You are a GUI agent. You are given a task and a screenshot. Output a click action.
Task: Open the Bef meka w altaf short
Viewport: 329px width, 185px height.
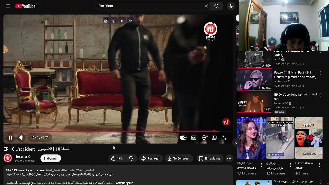click(309, 138)
